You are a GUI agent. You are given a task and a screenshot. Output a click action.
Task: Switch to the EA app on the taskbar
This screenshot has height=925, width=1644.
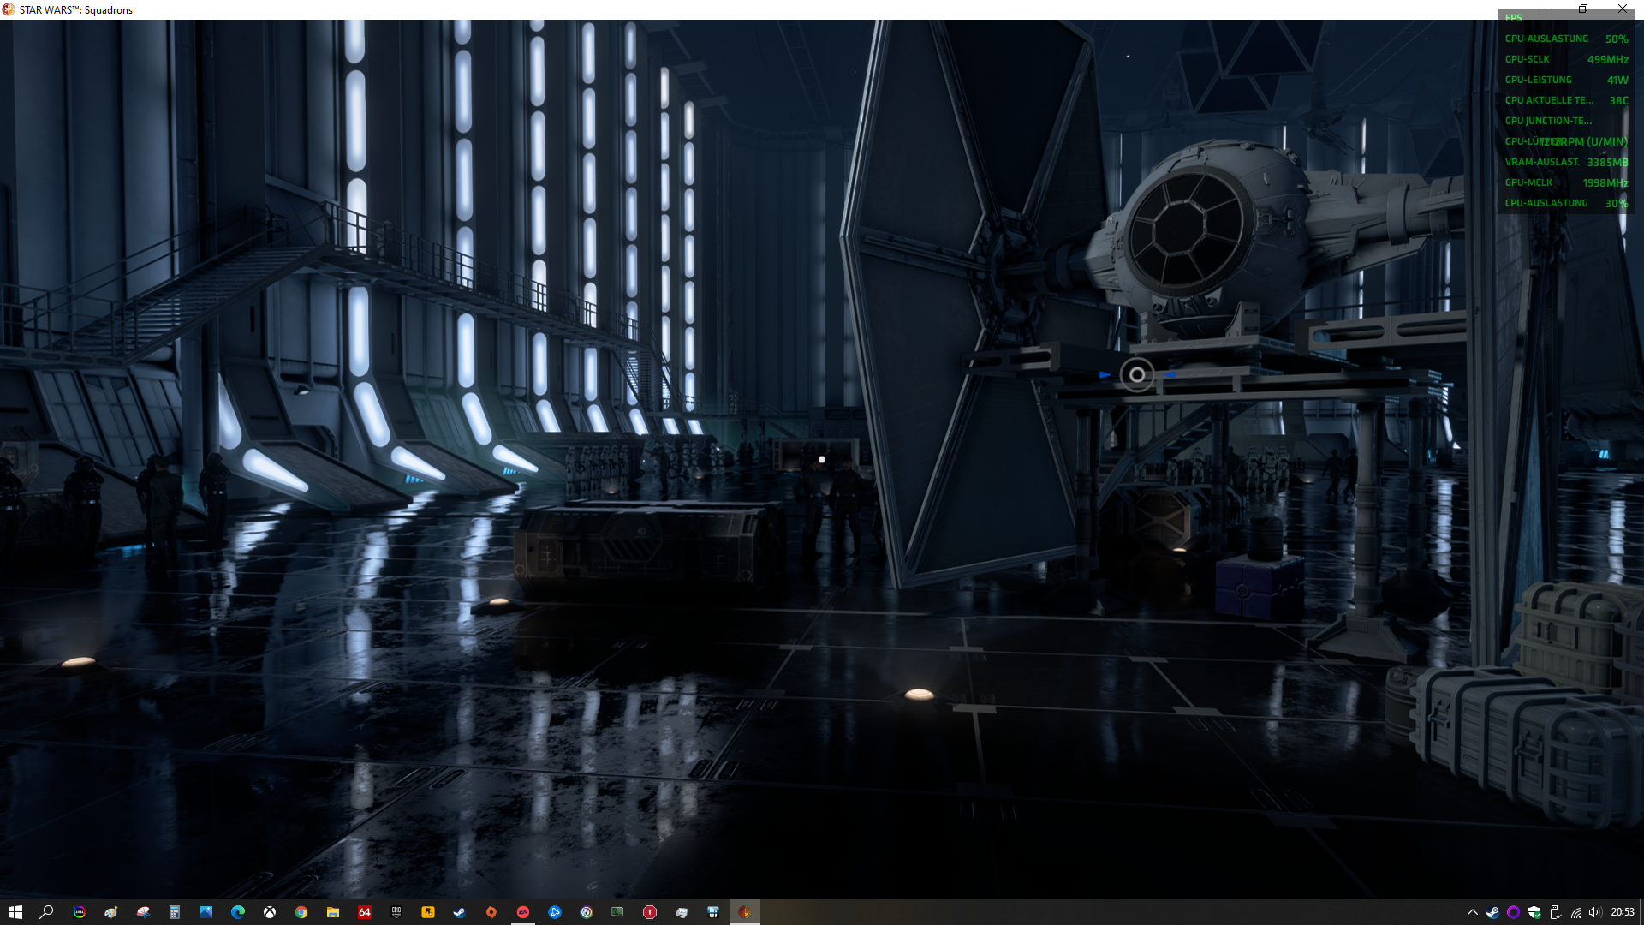click(x=523, y=912)
